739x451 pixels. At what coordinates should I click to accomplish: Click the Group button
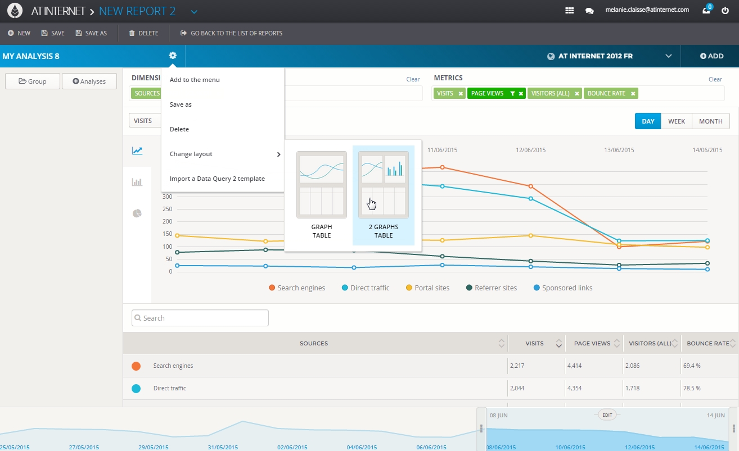pyautogui.click(x=33, y=81)
